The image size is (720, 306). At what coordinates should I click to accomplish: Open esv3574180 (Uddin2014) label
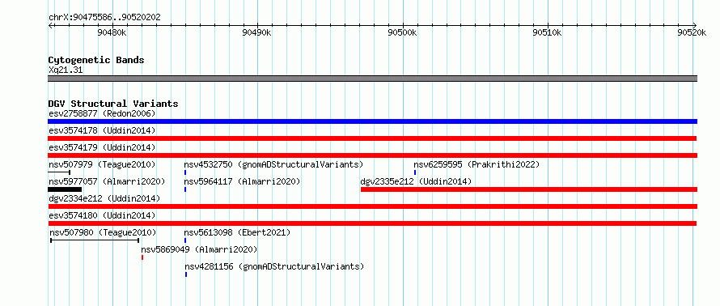tap(102, 215)
